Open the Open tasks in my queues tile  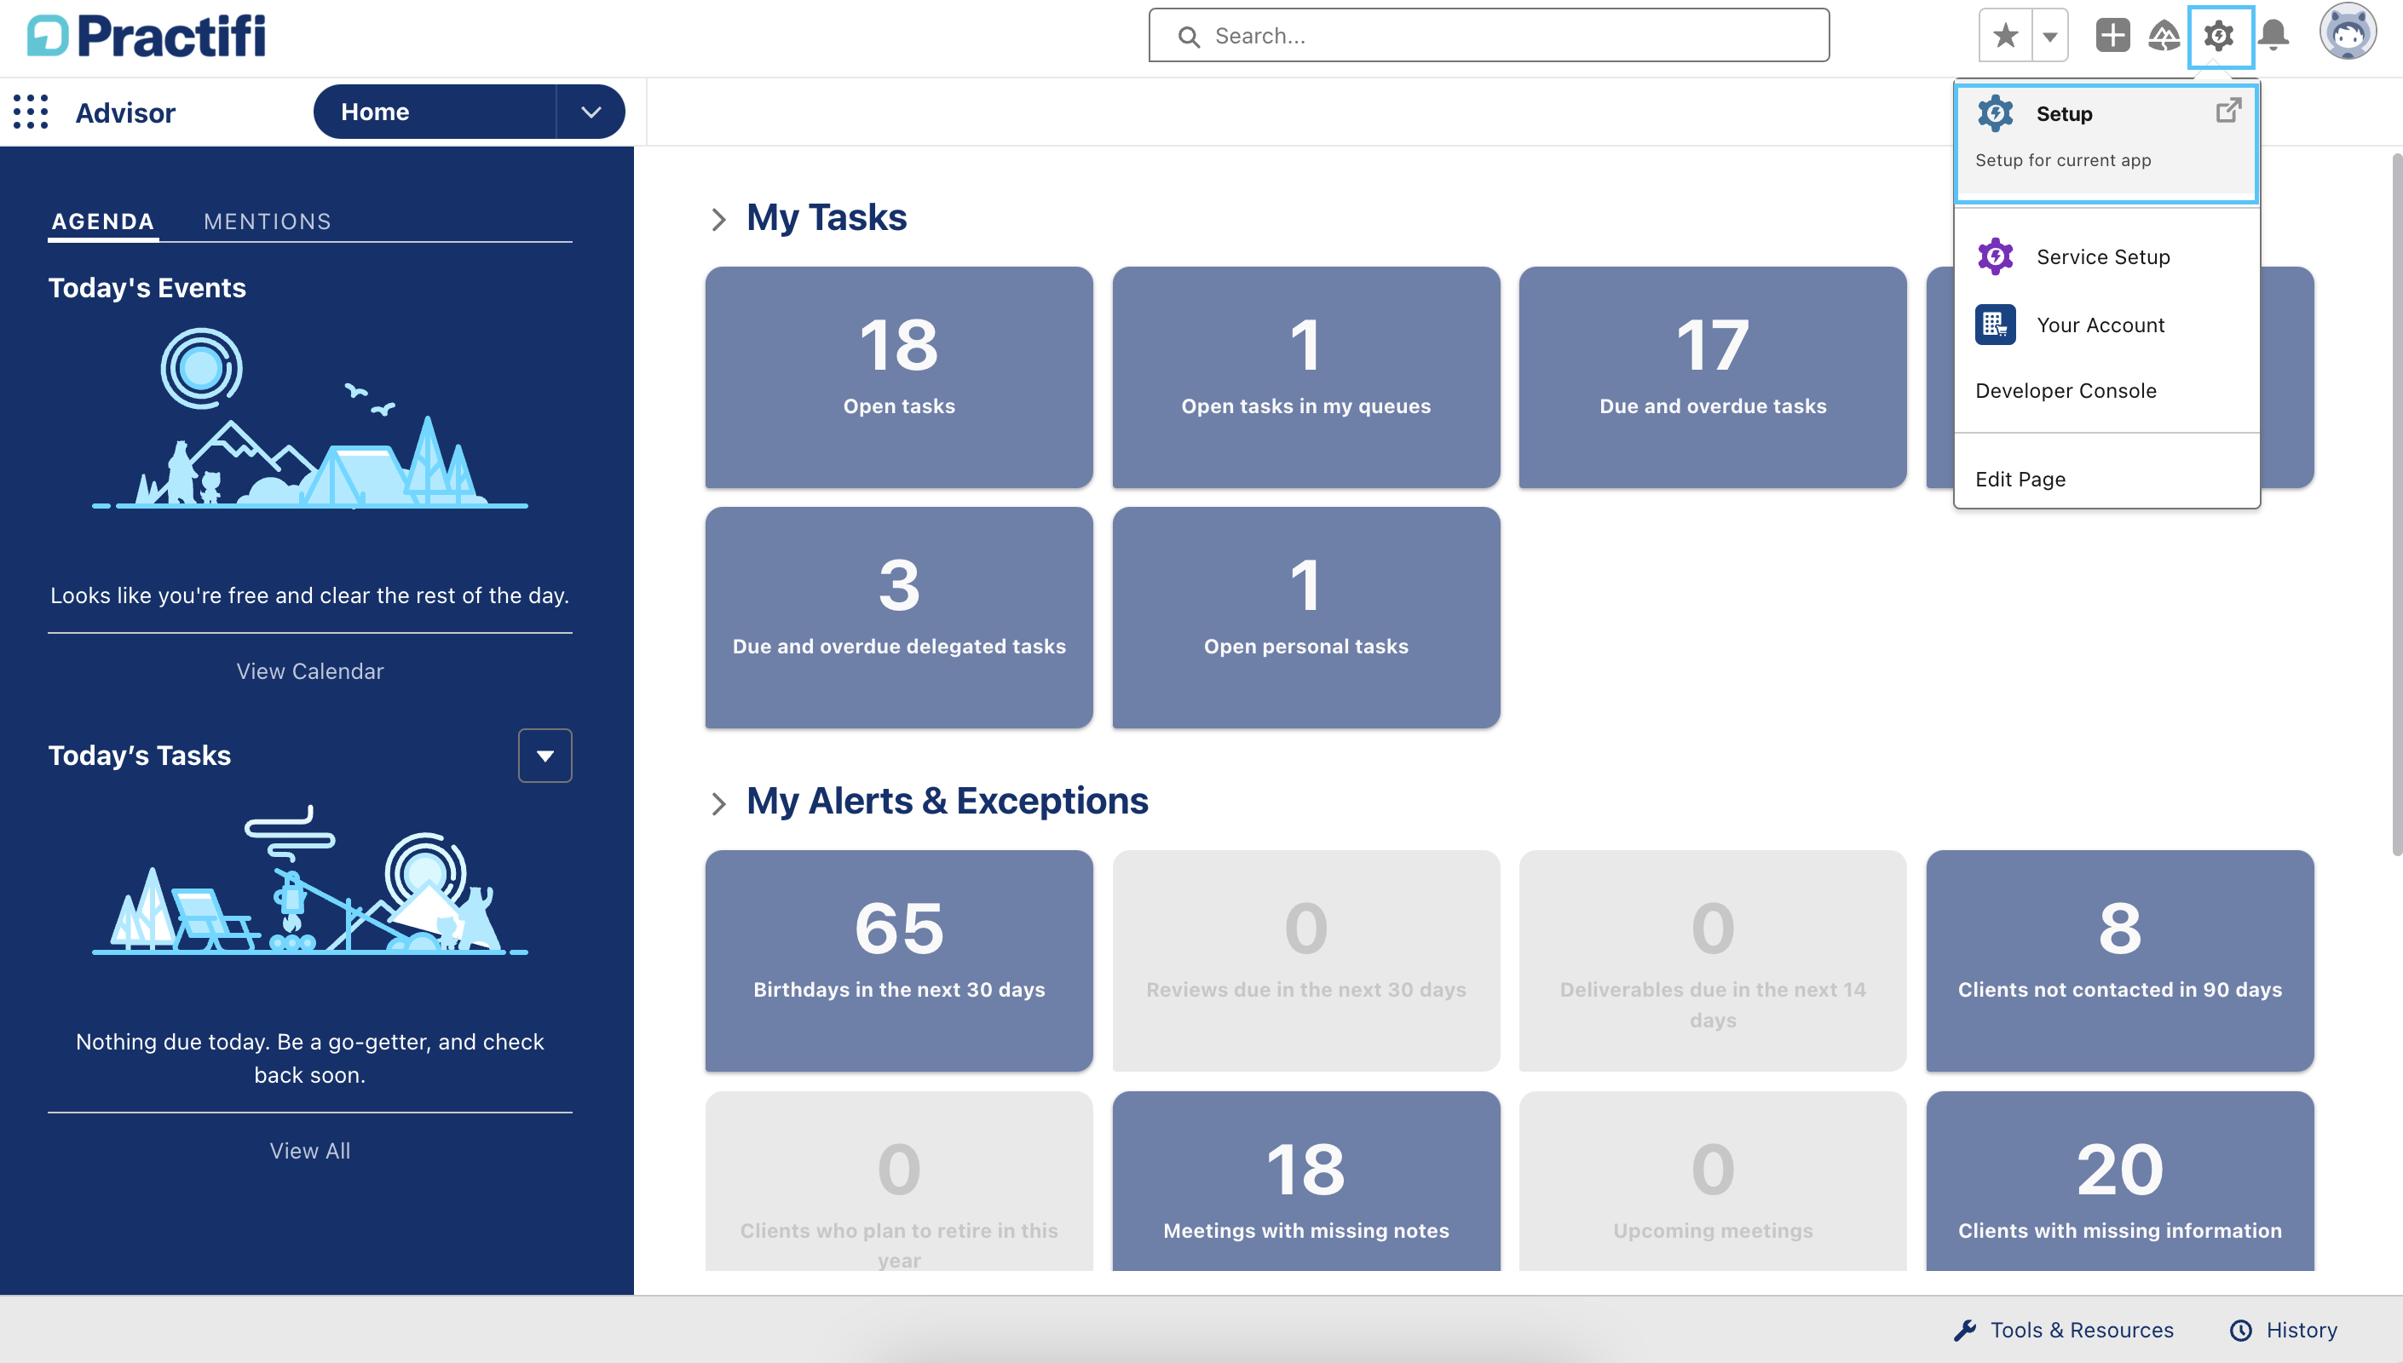[1305, 377]
